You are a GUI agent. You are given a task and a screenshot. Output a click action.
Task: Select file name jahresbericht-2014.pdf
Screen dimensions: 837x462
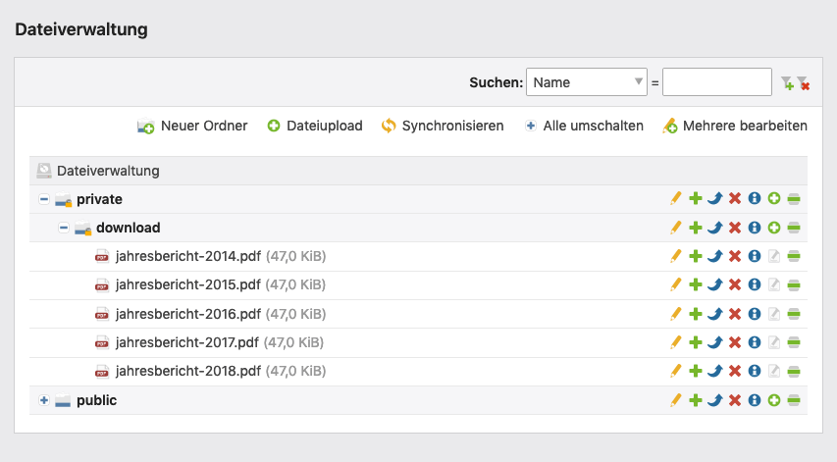187,256
